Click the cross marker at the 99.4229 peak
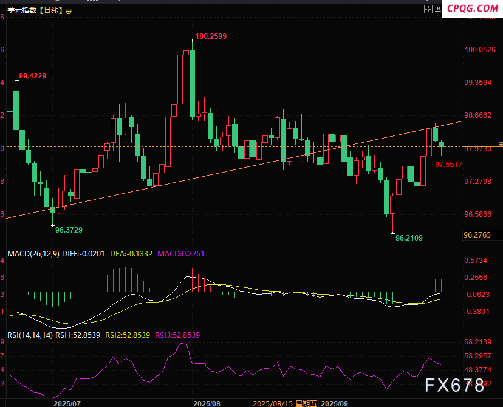 pyautogui.click(x=16, y=80)
